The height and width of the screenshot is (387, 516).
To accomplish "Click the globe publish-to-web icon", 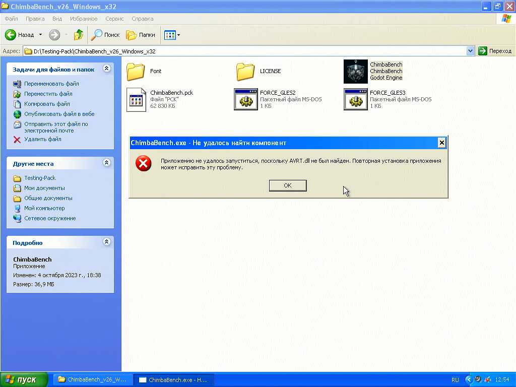I will tap(17, 114).
